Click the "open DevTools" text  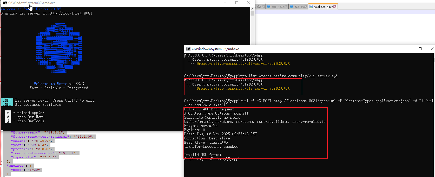point(31,121)
